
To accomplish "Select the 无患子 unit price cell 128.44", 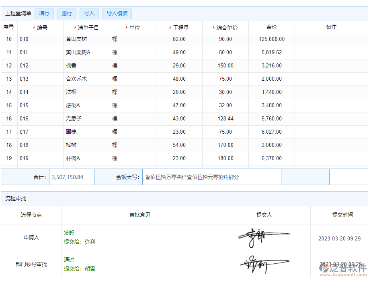I will pyautogui.click(x=225, y=119).
